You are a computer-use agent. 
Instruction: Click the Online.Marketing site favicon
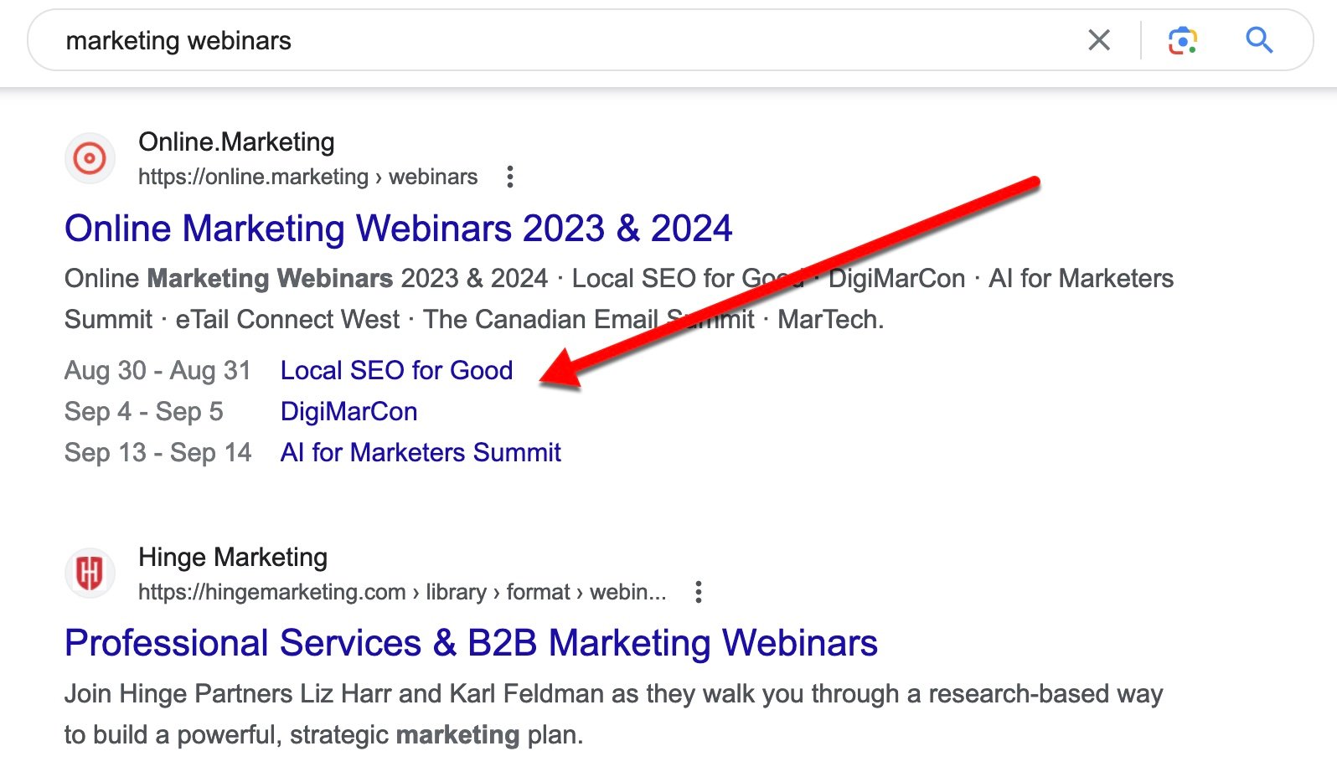point(90,158)
